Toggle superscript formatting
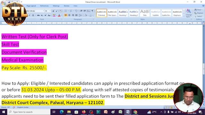The width and height of the screenshot is (205, 115). [45, 15]
